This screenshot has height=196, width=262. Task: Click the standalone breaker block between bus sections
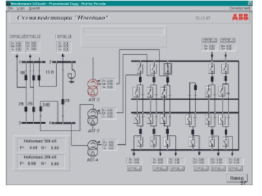coord(195,87)
